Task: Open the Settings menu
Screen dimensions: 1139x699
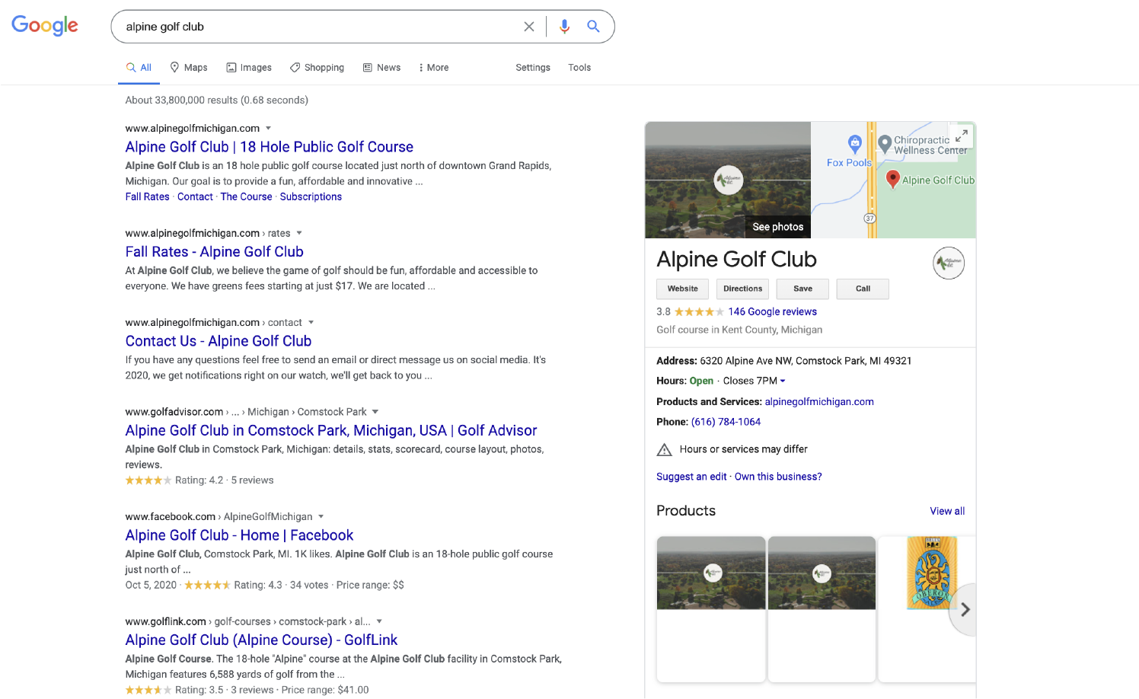Action: click(x=533, y=68)
